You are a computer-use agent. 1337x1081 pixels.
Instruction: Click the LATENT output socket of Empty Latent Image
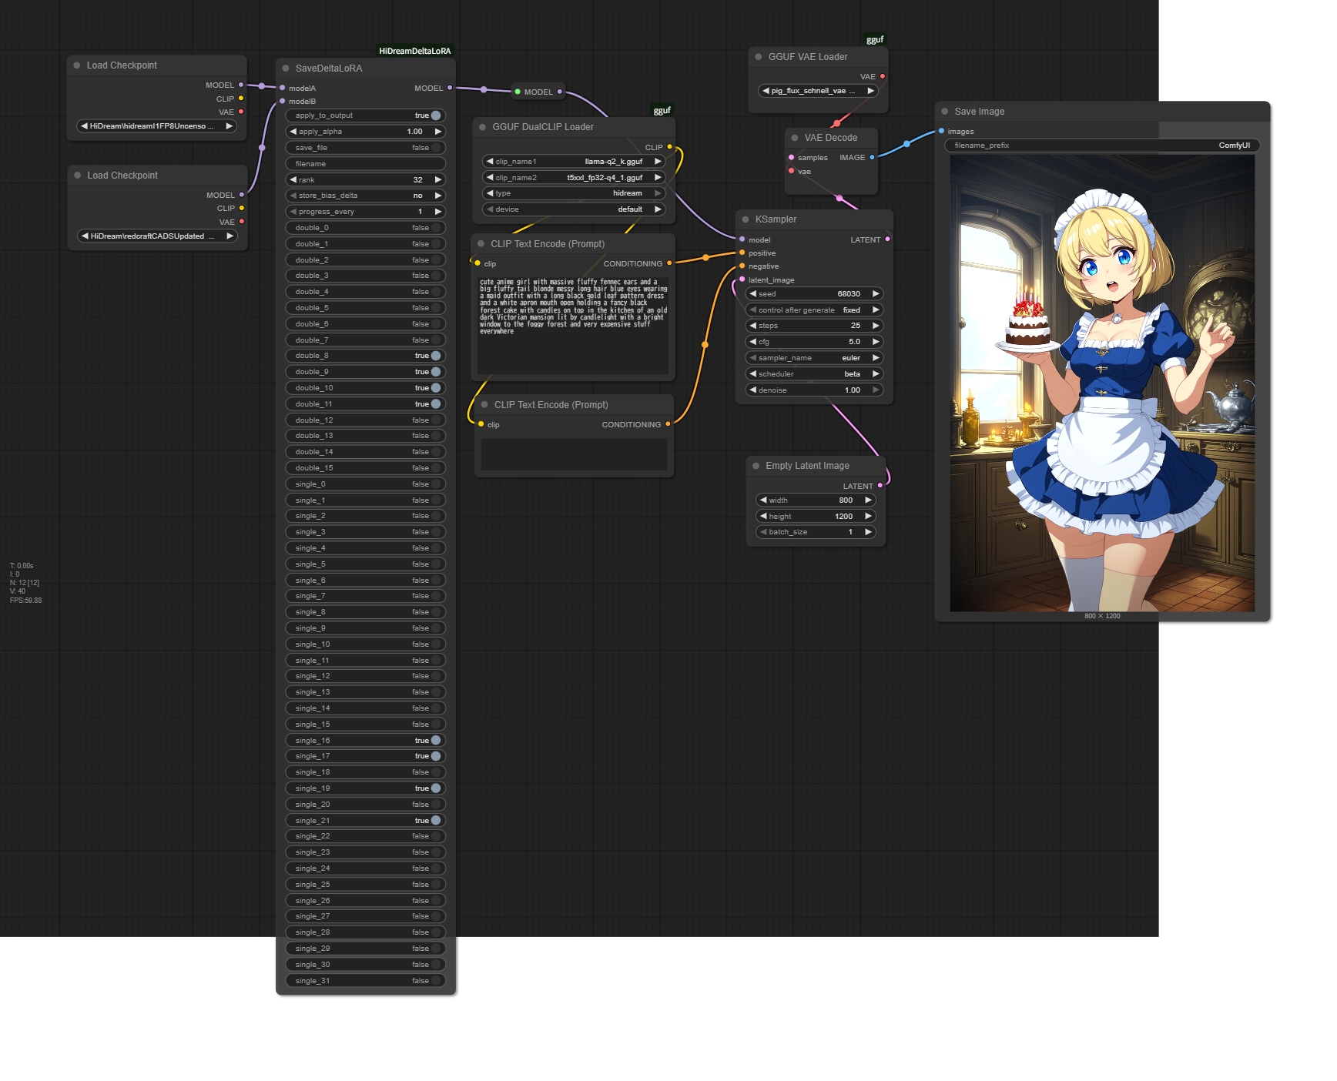[x=880, y=486]
